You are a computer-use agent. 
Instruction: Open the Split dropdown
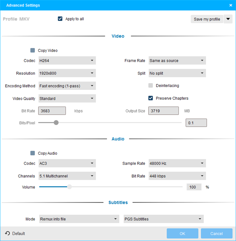(x=177, y=73)
